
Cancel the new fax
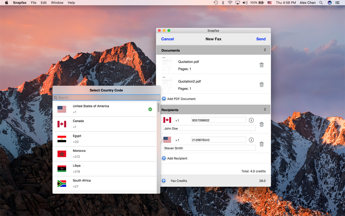click(167, 39)
